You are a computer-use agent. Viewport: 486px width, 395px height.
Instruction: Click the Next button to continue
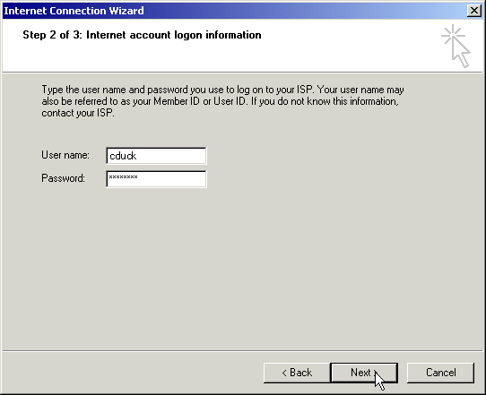[364, 373]
